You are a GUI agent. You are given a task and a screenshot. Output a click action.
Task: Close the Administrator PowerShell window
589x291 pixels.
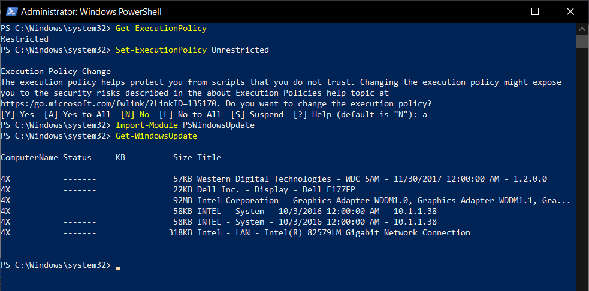point(570,11)
